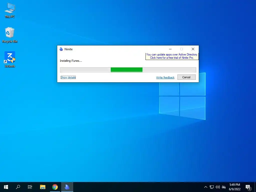Launch Google Chrome from taskbar
The width and height of the screenshot is (256, 192).
(55, 187)
